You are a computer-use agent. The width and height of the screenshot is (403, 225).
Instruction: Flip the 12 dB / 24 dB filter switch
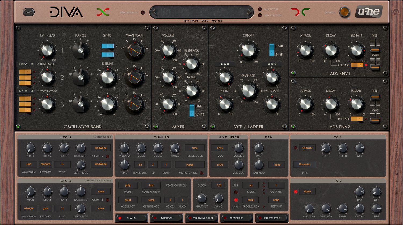click(272, 50)
